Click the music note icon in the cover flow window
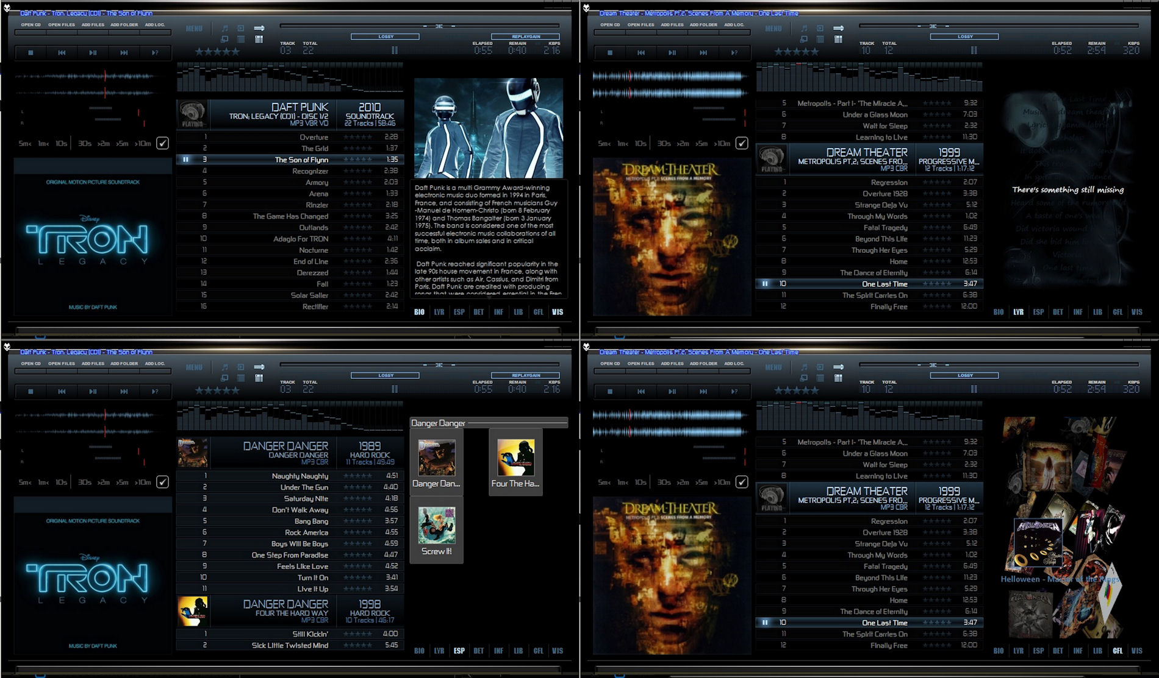Screen dimensions: 1159x678 pos(804,367)
